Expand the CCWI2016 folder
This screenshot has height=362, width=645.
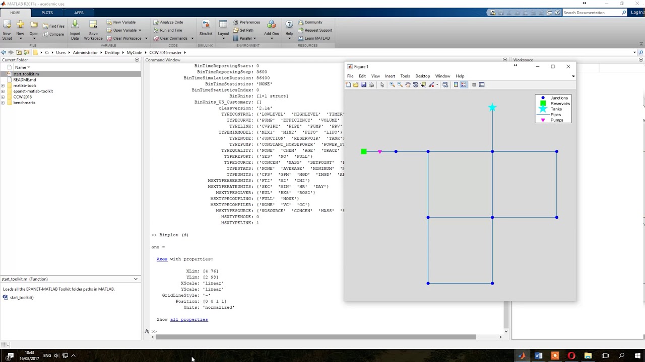coord(3,97)
